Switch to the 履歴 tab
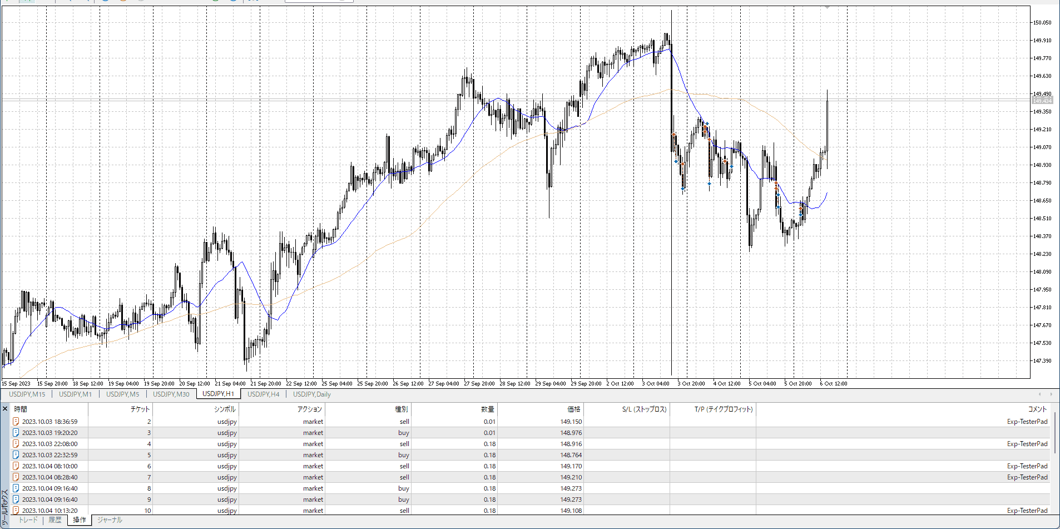 pos(55,520)
